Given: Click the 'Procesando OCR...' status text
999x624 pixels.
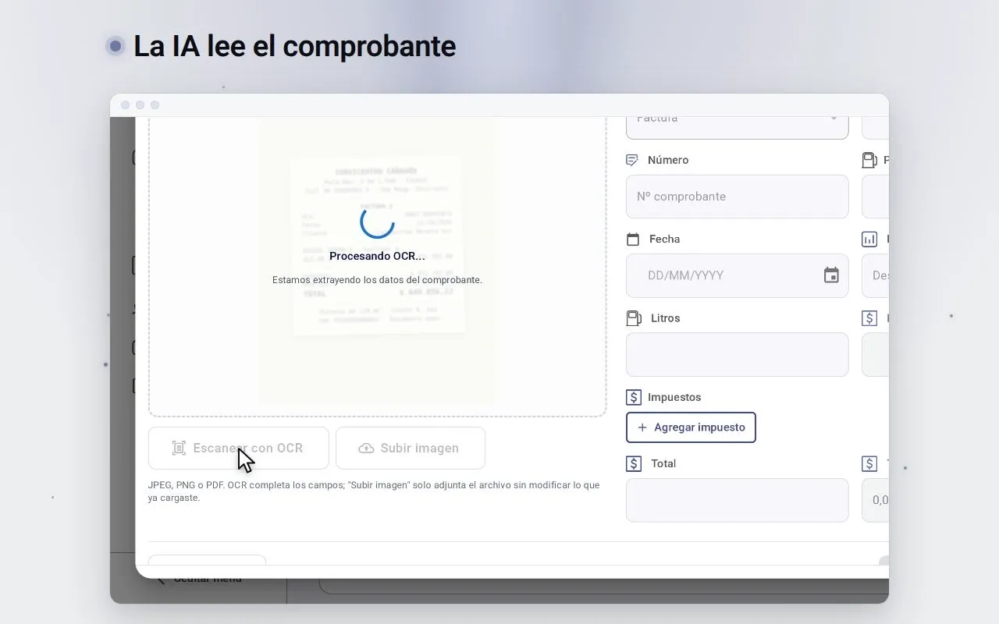Looking at the screenshot, I should point(377,256).
